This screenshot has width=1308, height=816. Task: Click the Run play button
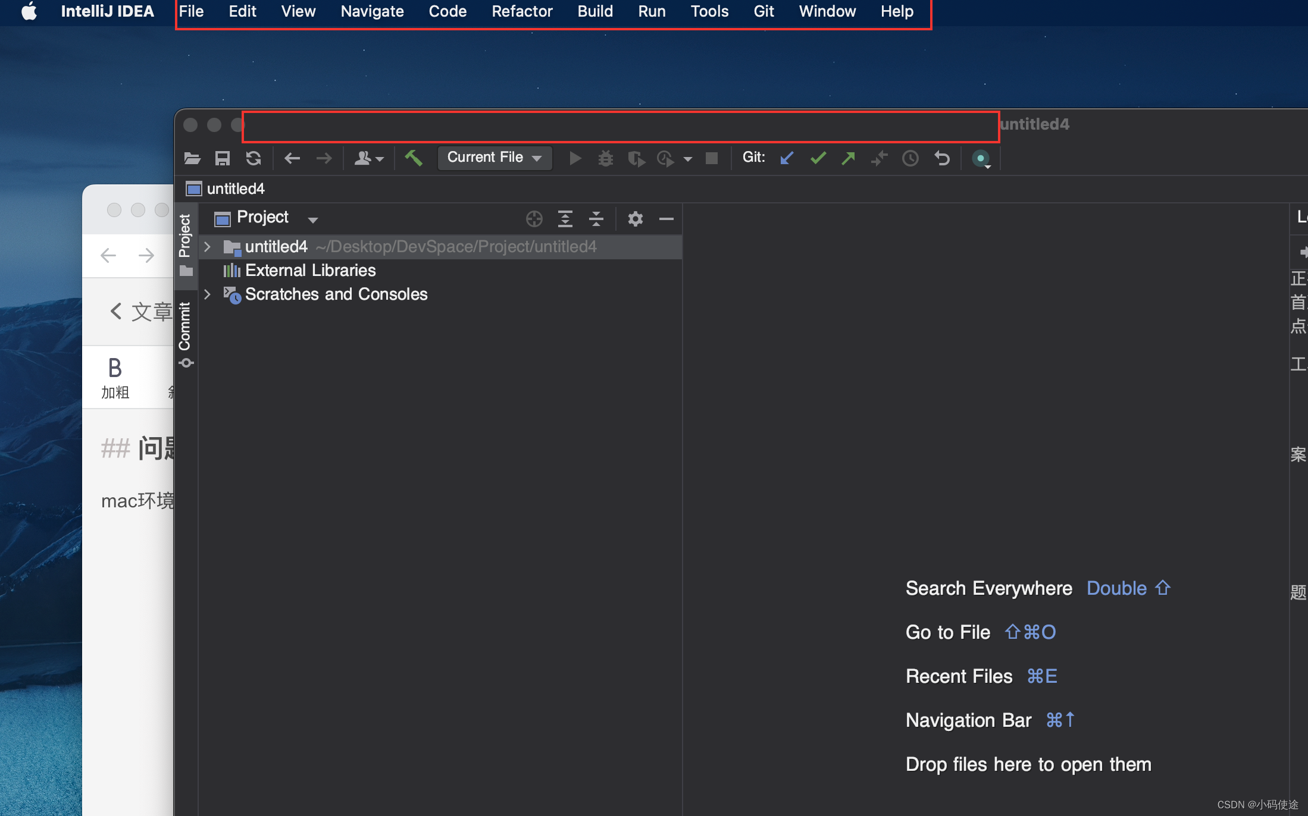point(575,158)
